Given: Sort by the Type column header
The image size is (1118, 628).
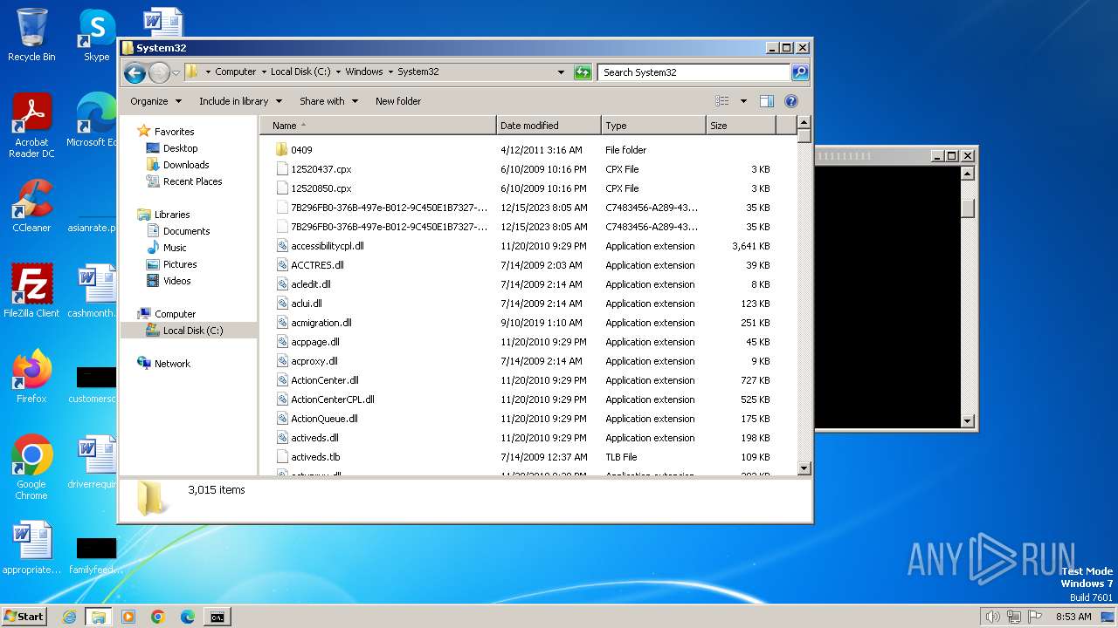Looking at the screenshot, I should click(x=653, y=126).
